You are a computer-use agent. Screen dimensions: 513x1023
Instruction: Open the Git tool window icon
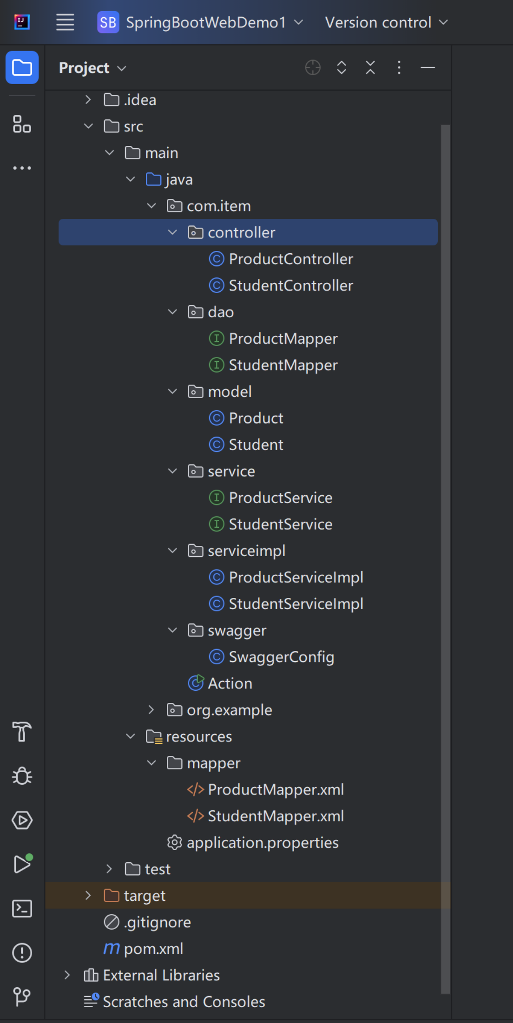pos(22,997)
